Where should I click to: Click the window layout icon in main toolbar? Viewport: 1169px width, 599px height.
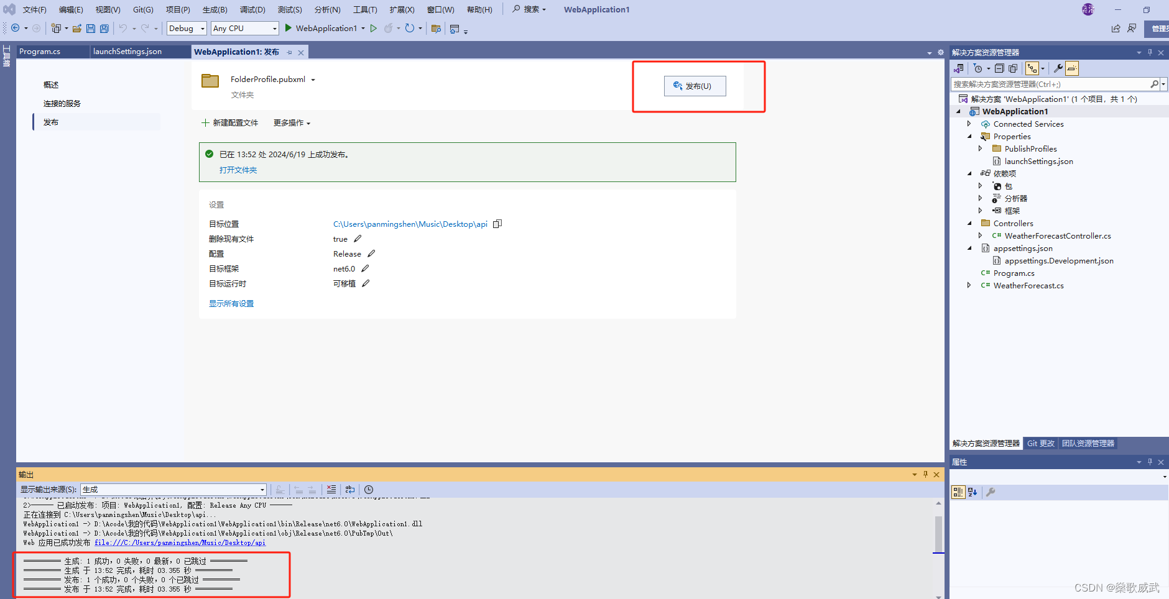455,29
